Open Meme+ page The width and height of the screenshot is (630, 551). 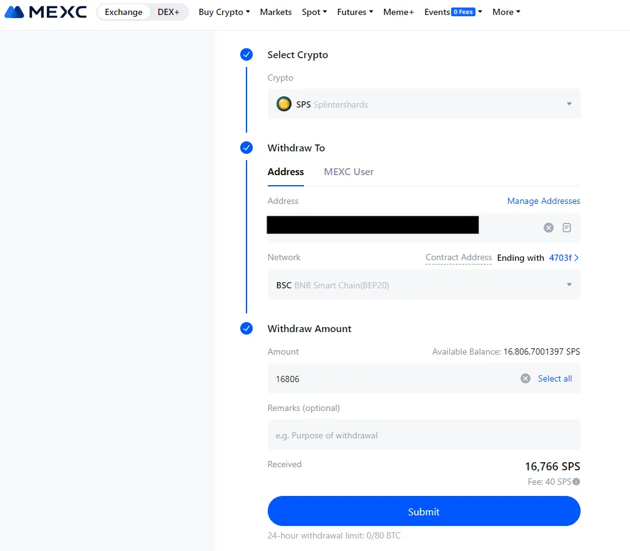pyautogui.click(x=398, y=12)
